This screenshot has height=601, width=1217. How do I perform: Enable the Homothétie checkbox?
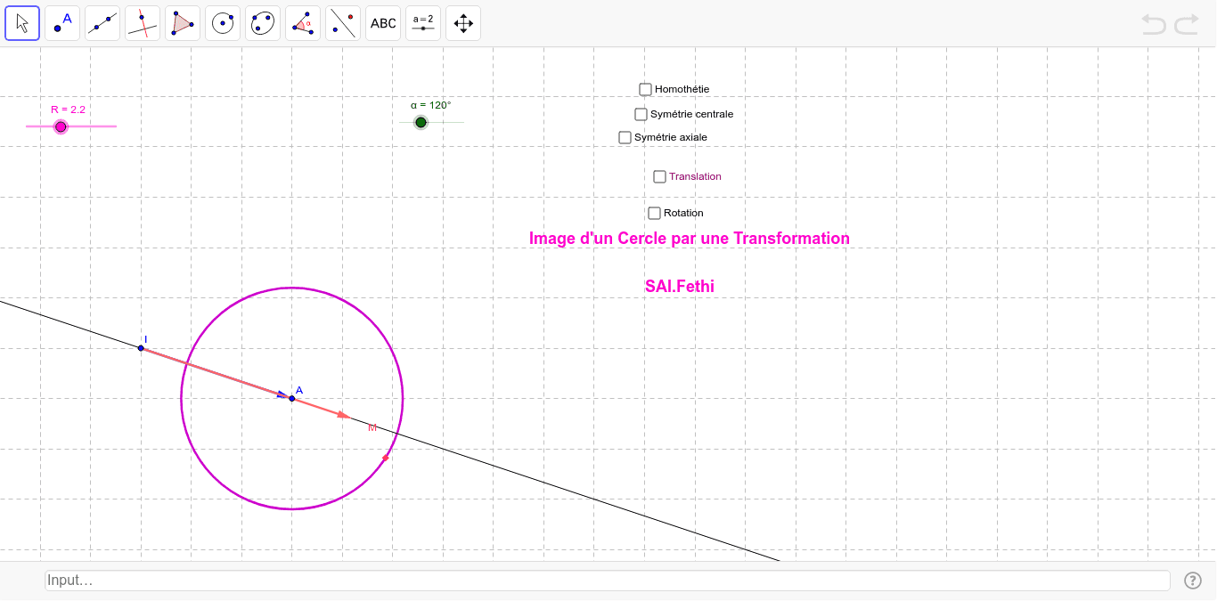click(x=645, y=89)
